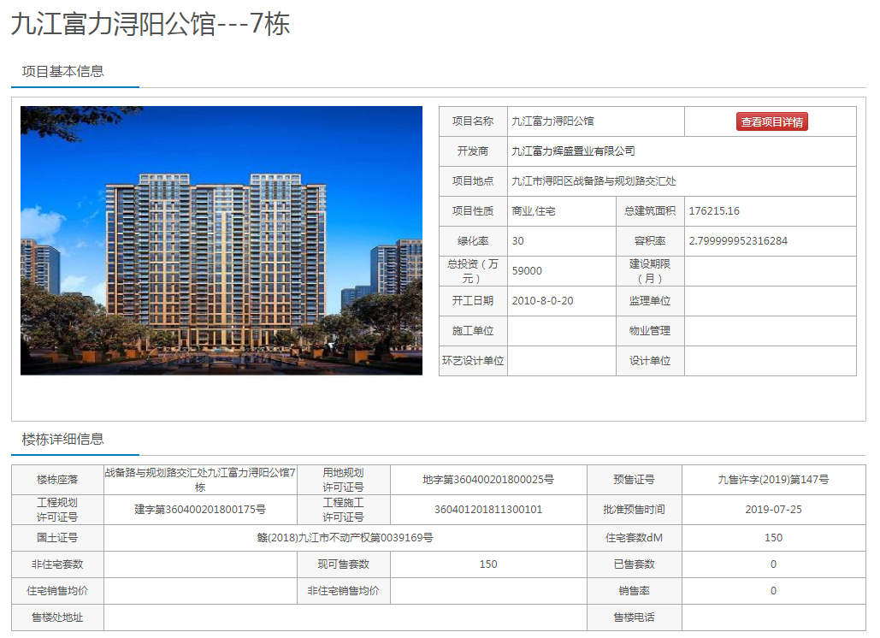The image size is (880, 638).
Task: Click planning permit 建字第360400201800175号
Action: tap(200, 510)
